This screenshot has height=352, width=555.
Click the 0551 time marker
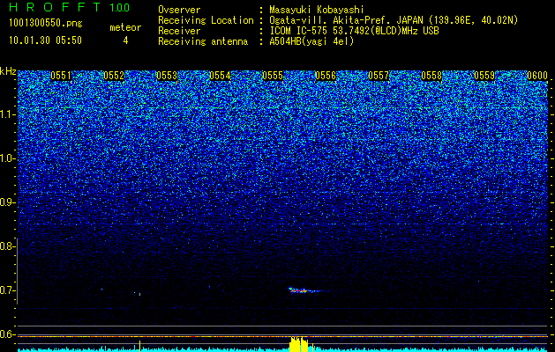pos(61,76)
